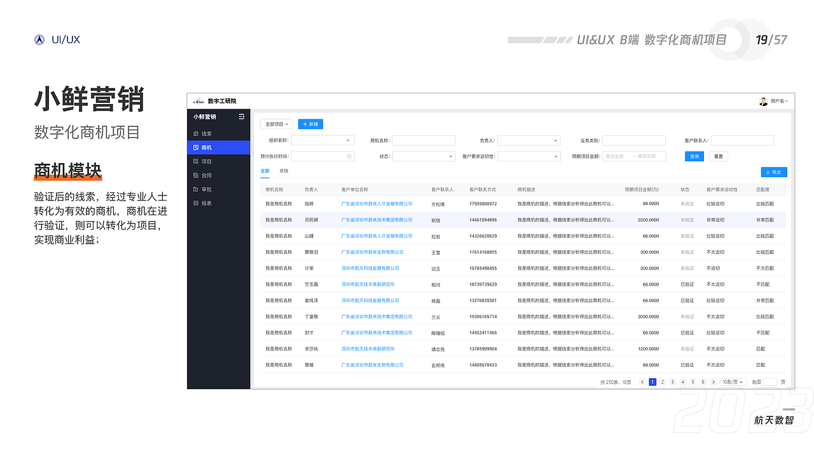Open 审批 via its sidebar icon
814x457 pixels.
tap(196, 190)
